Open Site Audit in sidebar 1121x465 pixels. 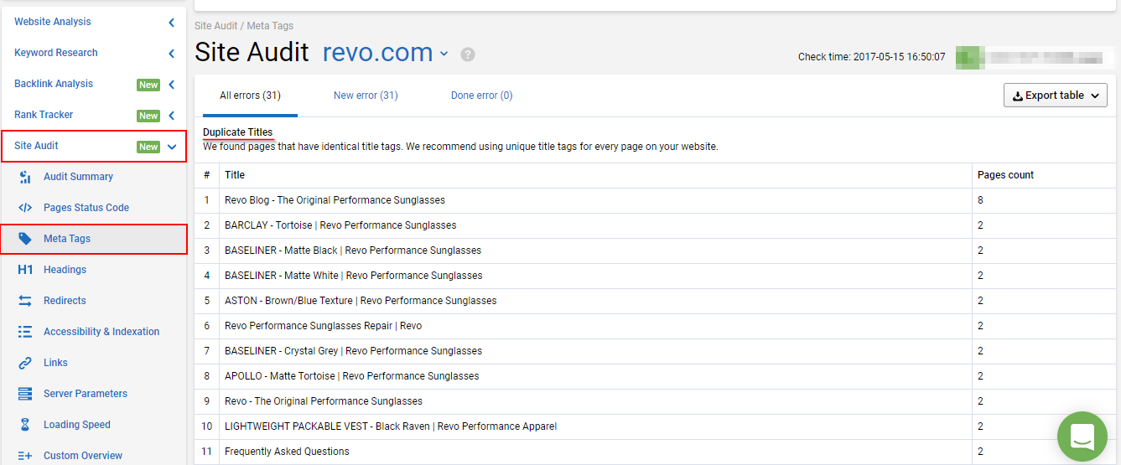36,146
